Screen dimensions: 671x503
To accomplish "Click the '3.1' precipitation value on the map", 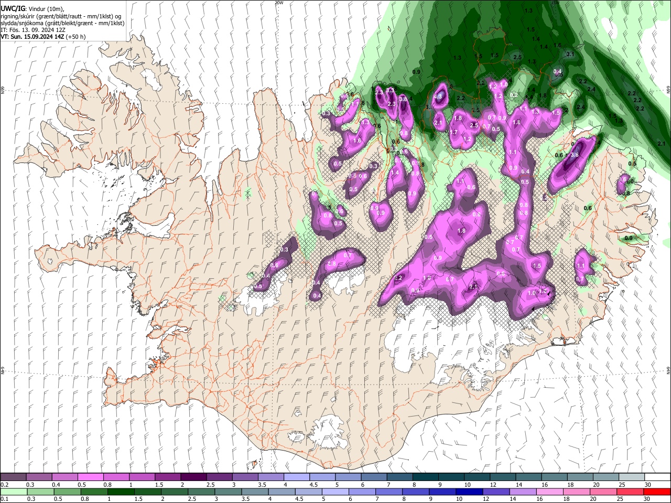I will (570, 54).
